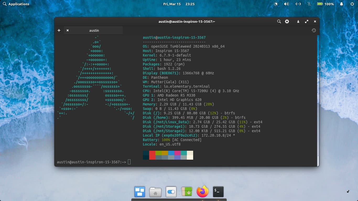Image resolution: width=358 pixels, height=201 pixels.
Task: Click the small resize arrow icon on desktop
Action: pos(348,191)
